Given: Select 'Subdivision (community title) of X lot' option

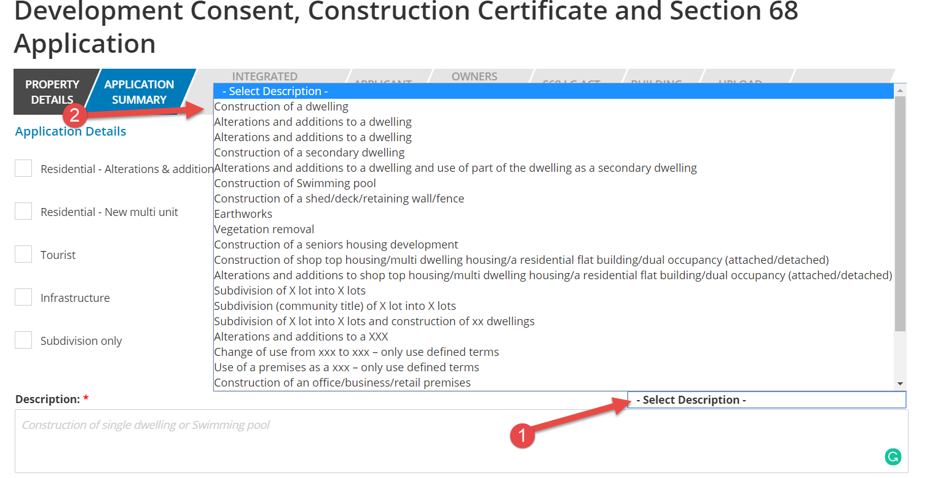Looking at the screenshot, I should [554, 306].
